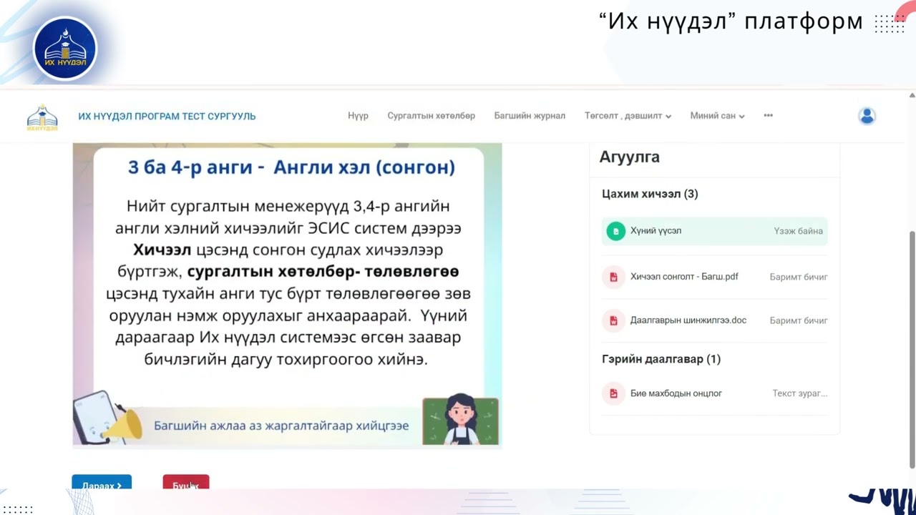Open Сургалтын хөтөлбөр menu item
Viewport: 916px width, 515px height.
(x=431, y=116)
